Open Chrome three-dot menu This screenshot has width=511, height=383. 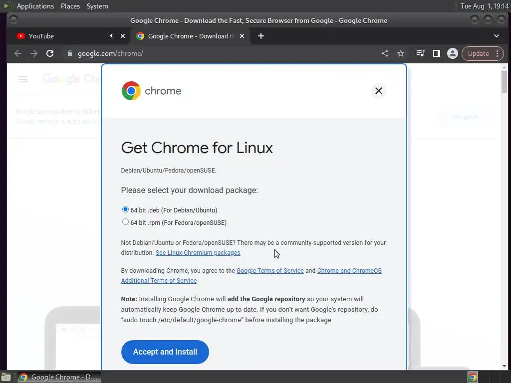pyautogui.click(x=498, y=53)
